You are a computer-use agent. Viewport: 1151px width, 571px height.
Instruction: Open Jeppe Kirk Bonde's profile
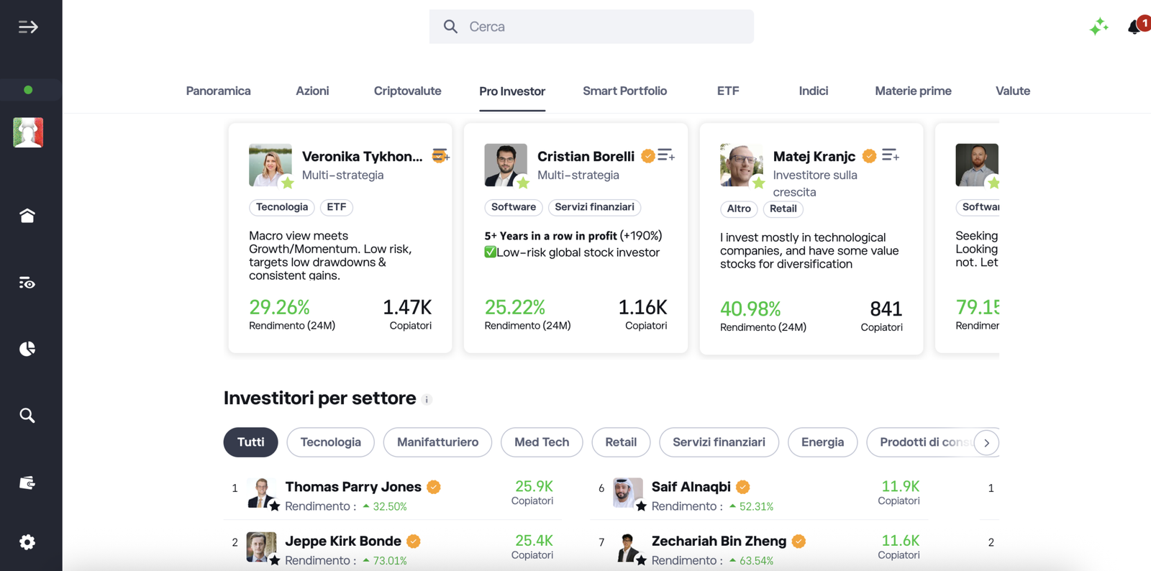coord(342,541)
